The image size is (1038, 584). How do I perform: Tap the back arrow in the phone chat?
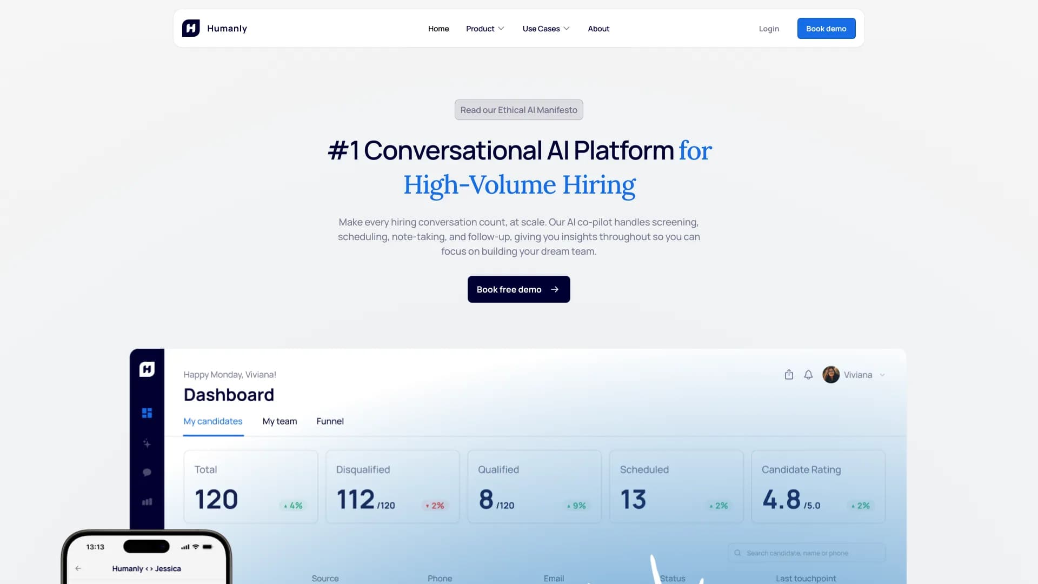click(x=78, y=568)
